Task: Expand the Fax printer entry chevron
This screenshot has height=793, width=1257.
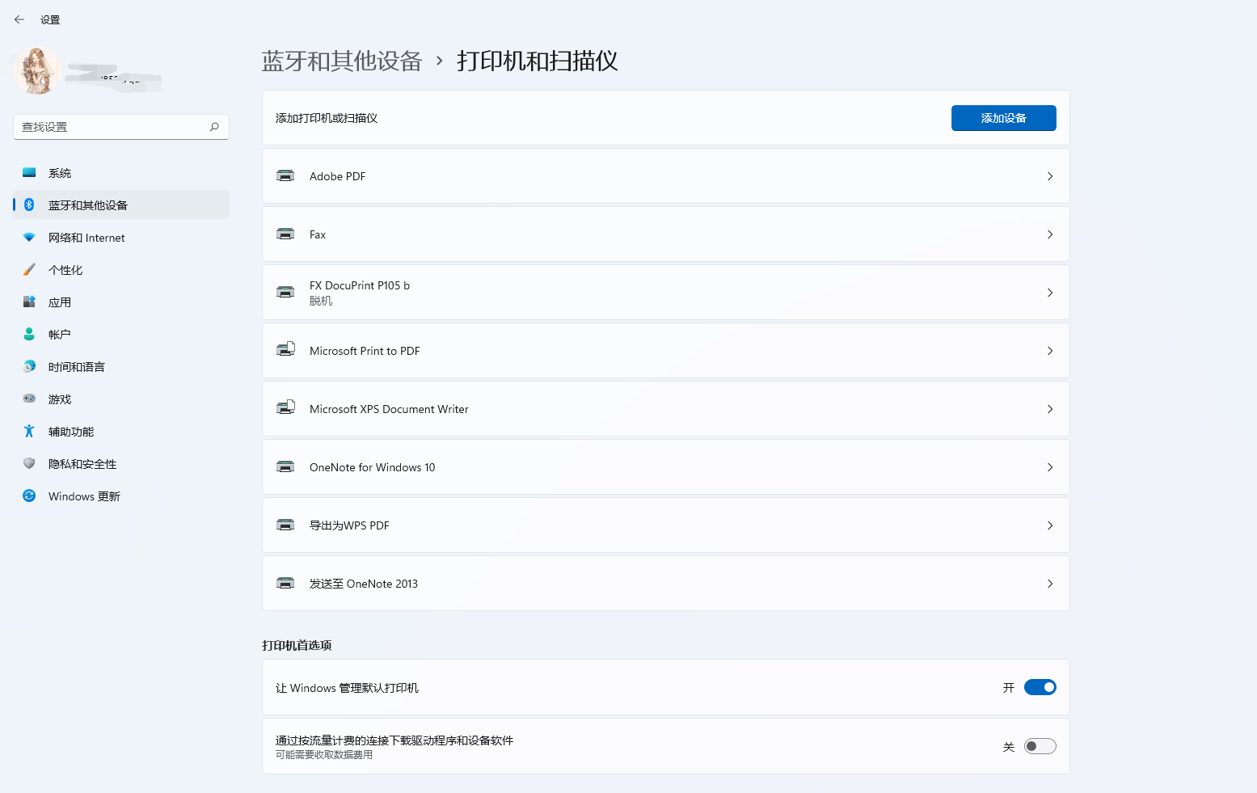Action: (x=1050, y=234)
